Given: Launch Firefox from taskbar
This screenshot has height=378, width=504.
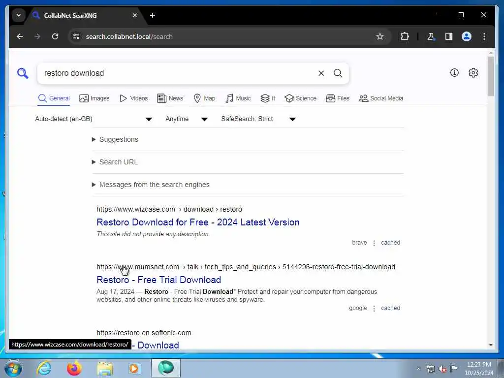Looking at the screenshot, I should pos(74,368).
